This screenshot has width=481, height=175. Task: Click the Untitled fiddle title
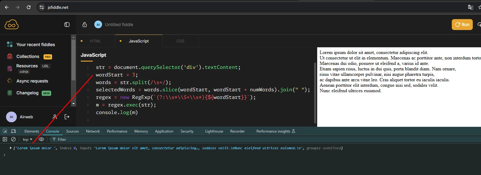click(119, 25)
